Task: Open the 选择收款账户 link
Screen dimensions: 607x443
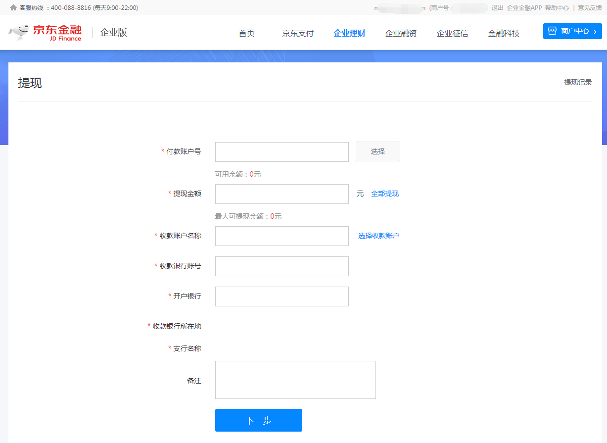Action: click(378, 236)
